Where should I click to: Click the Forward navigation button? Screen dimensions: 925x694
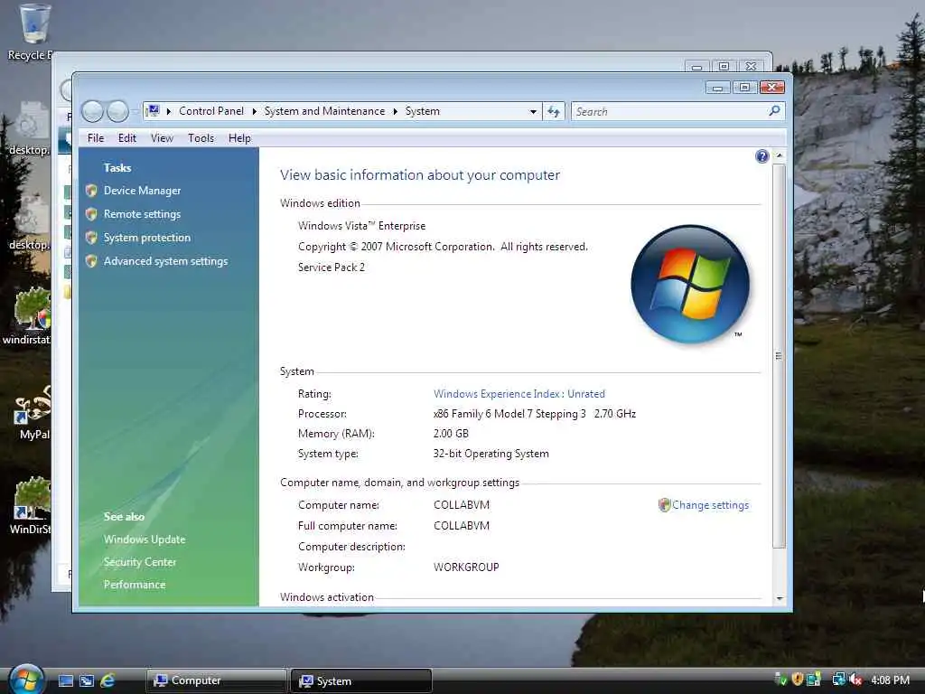pyautogui.click(x=118, y=111)
